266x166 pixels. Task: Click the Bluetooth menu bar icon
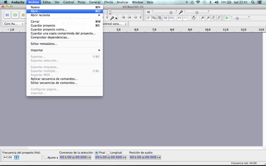(210, 2)
